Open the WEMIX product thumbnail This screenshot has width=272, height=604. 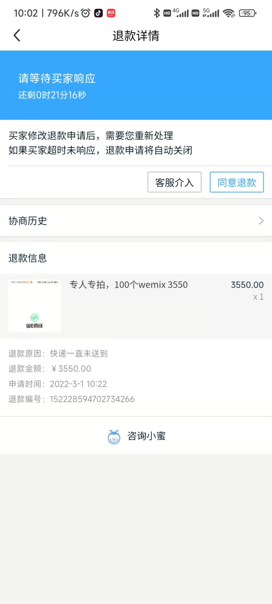click(x=35, y=306)
